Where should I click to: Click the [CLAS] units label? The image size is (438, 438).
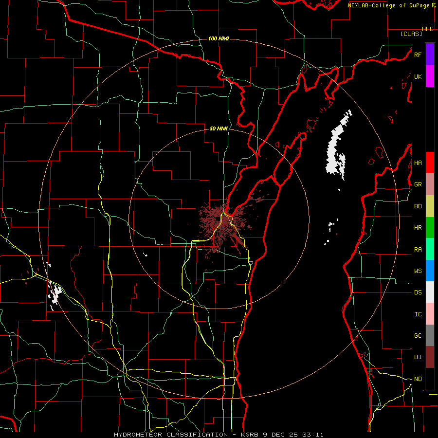click(411, 34)
